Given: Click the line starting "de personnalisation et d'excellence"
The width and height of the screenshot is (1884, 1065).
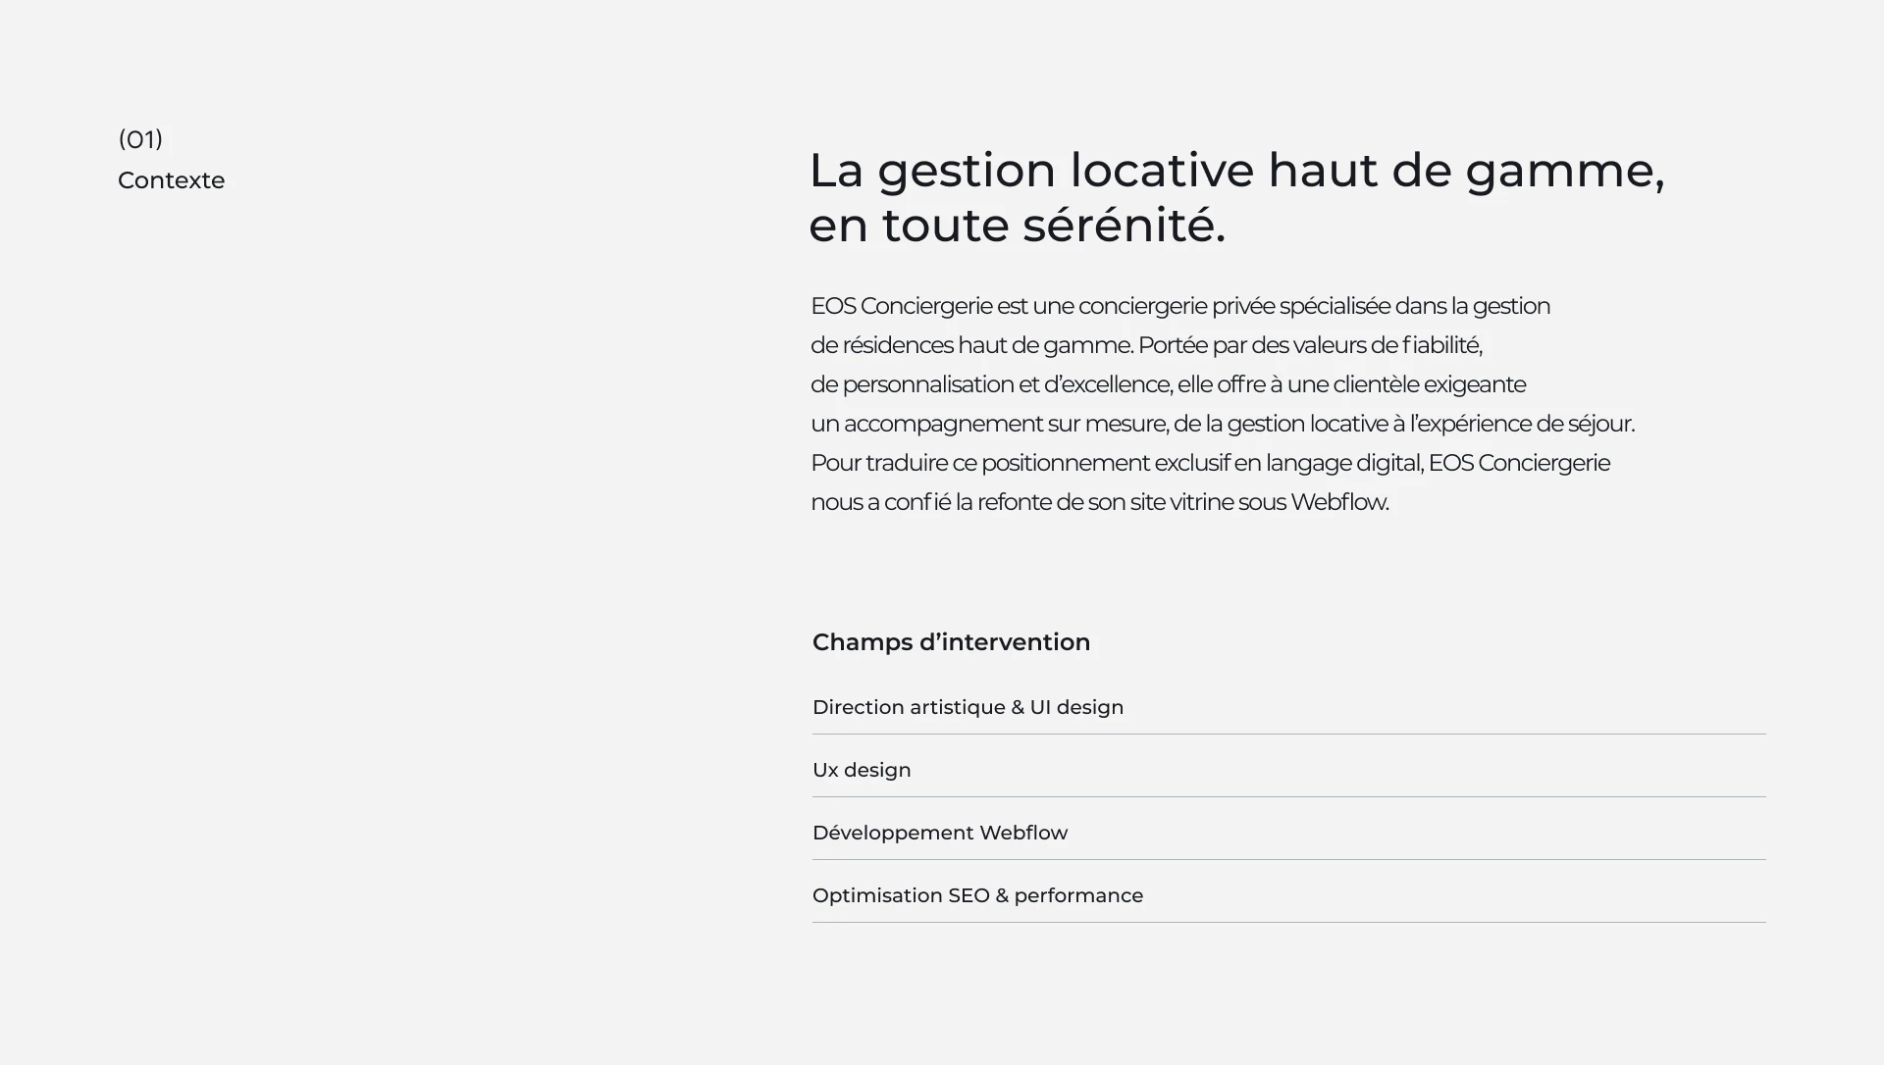Looking at the screenshot, I should coord(1168,384).
